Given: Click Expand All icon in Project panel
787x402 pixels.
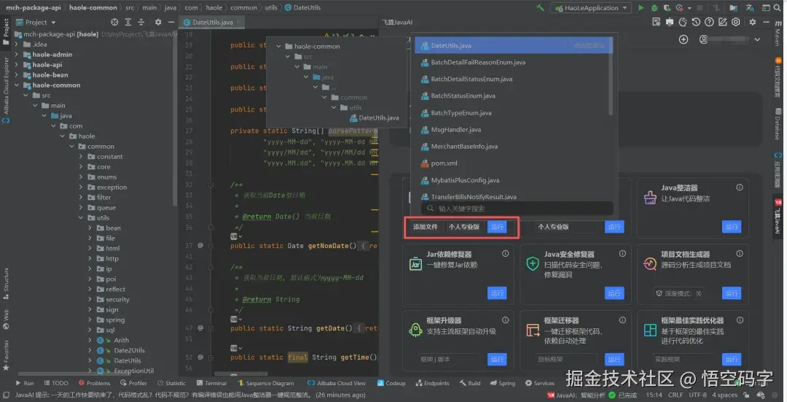Looking at the screenshot, I should coord(128,22).
